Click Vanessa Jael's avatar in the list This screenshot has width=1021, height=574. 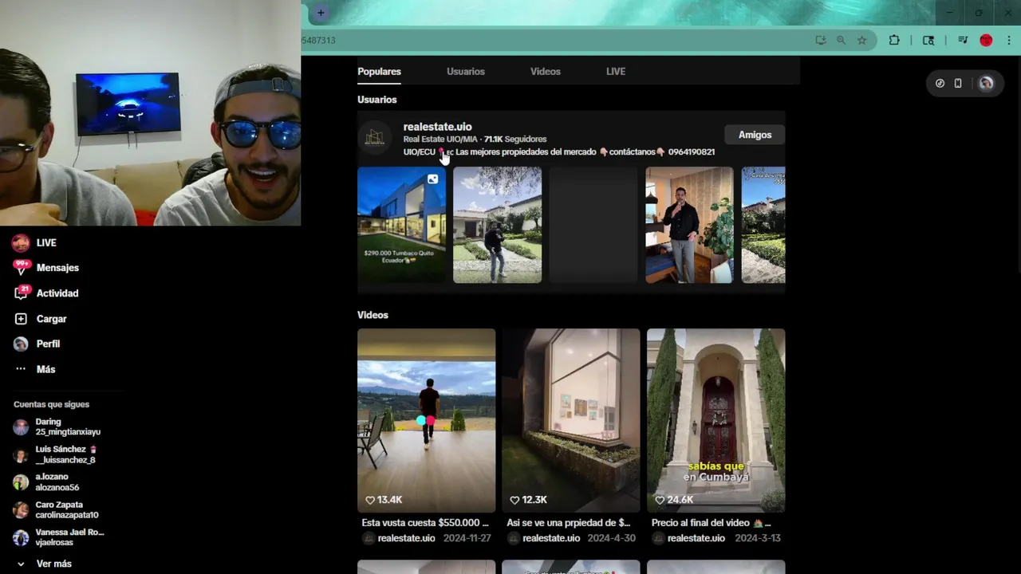pyautogui.click(x=21, y=538)
